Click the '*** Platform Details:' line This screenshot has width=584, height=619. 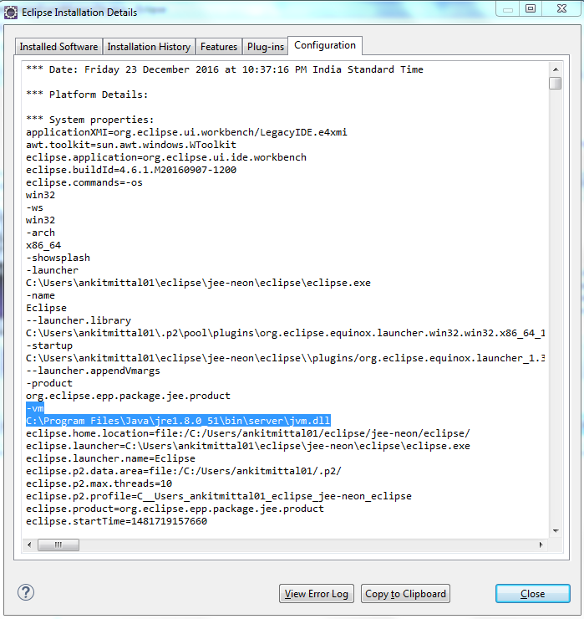tap(87, 95)
